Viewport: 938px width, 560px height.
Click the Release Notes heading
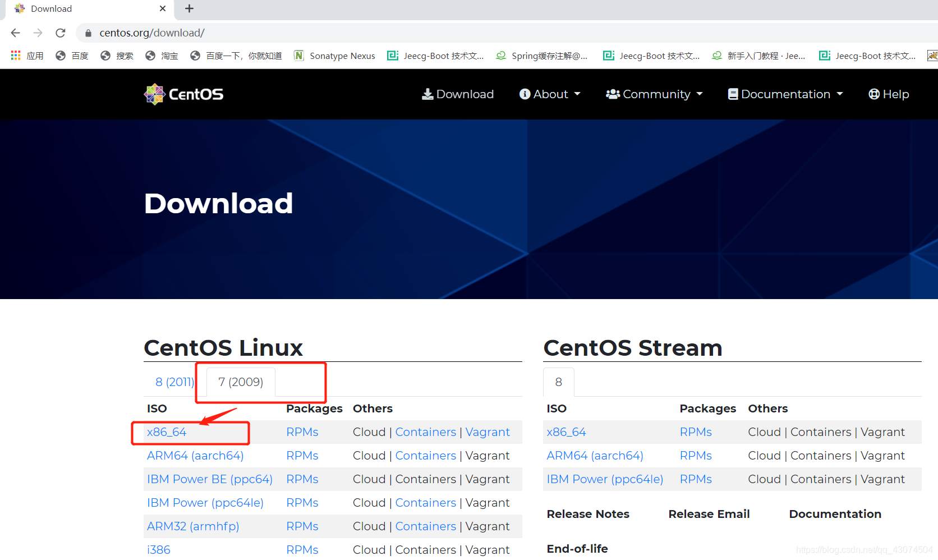(x=588, y=514)
